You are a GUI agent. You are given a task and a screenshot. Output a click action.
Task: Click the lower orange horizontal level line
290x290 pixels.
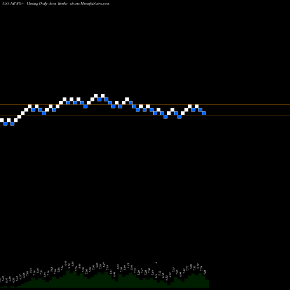pyautogui.click(x=145, y=115)
